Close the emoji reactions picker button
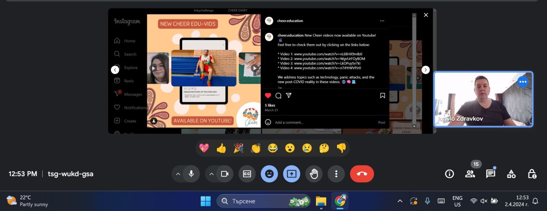This screenshot has height=211, width=547. pyautogui.click(x=269, y=174)
